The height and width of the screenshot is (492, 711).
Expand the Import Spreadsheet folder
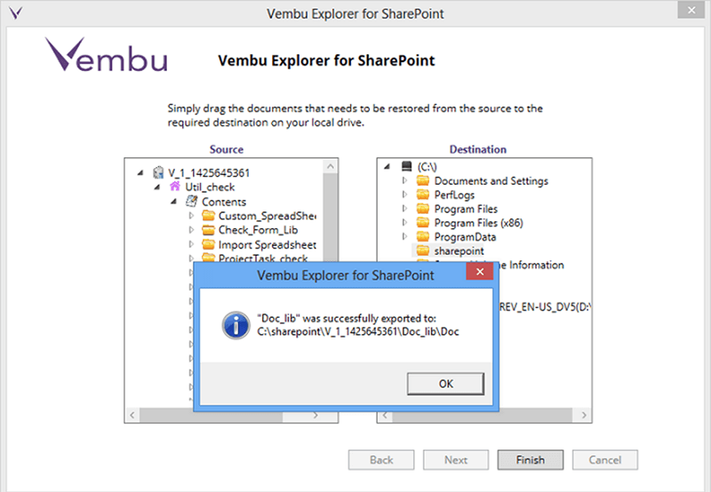point(191,244)
